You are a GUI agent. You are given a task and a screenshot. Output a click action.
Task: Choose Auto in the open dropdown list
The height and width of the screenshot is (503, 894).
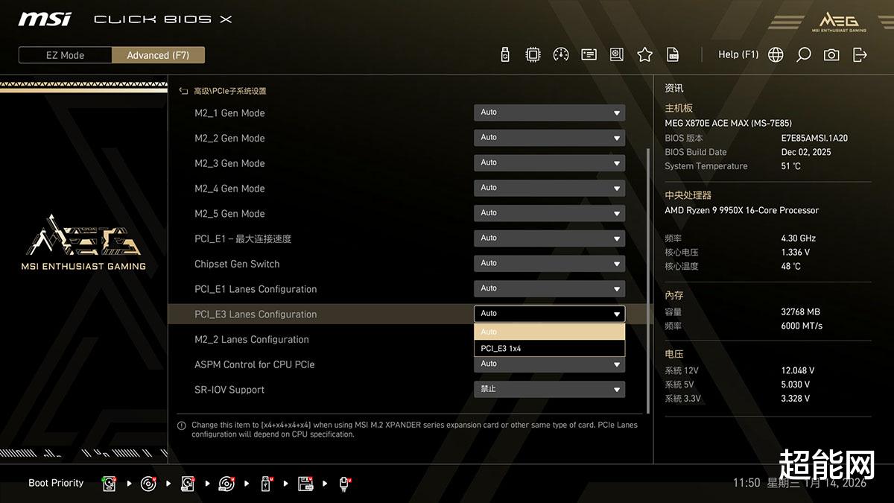tap(549, 332)
